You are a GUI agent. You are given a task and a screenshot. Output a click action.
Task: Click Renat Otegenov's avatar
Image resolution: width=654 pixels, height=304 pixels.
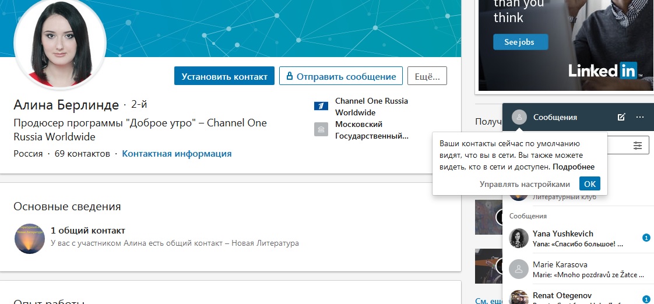(x=519, y=298)
